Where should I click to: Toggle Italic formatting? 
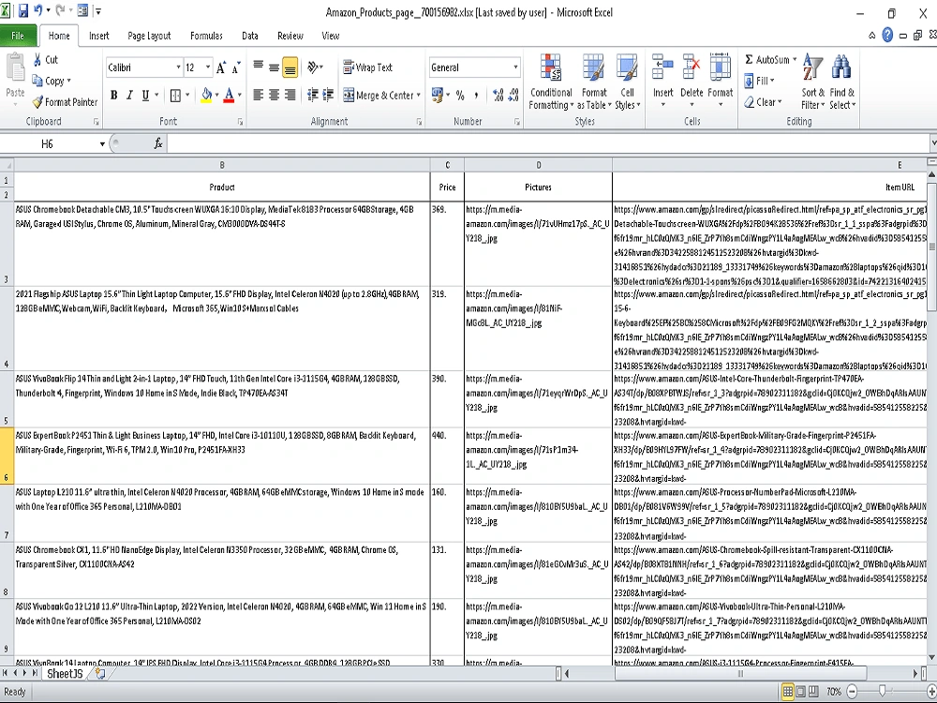pyautogui.click(x=129, y=95)
